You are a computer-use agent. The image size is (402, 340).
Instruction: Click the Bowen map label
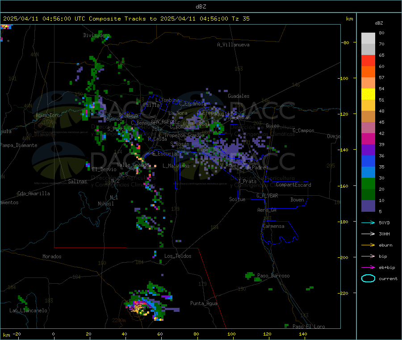(x=297, y=200)
